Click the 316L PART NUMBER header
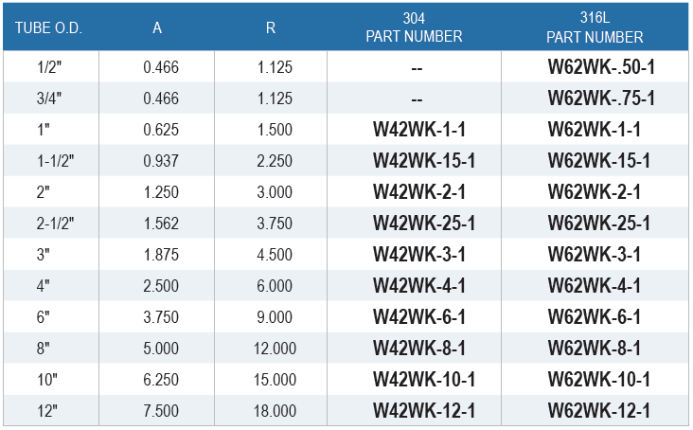The height and width of the screenshot is (430, 693). click(595, 27)
